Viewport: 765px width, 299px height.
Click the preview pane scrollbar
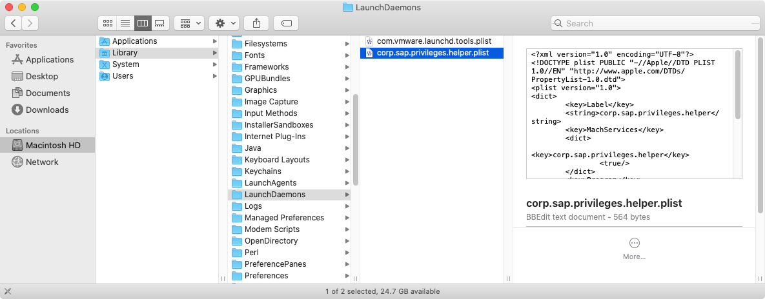pos(761,124)
